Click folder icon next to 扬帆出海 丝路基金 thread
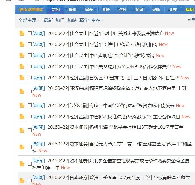Screen dimensions: 195x185 coord(22,130)
